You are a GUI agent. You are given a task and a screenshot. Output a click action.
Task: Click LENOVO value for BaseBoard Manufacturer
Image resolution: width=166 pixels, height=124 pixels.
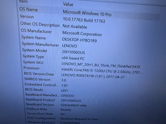point(67,96)
